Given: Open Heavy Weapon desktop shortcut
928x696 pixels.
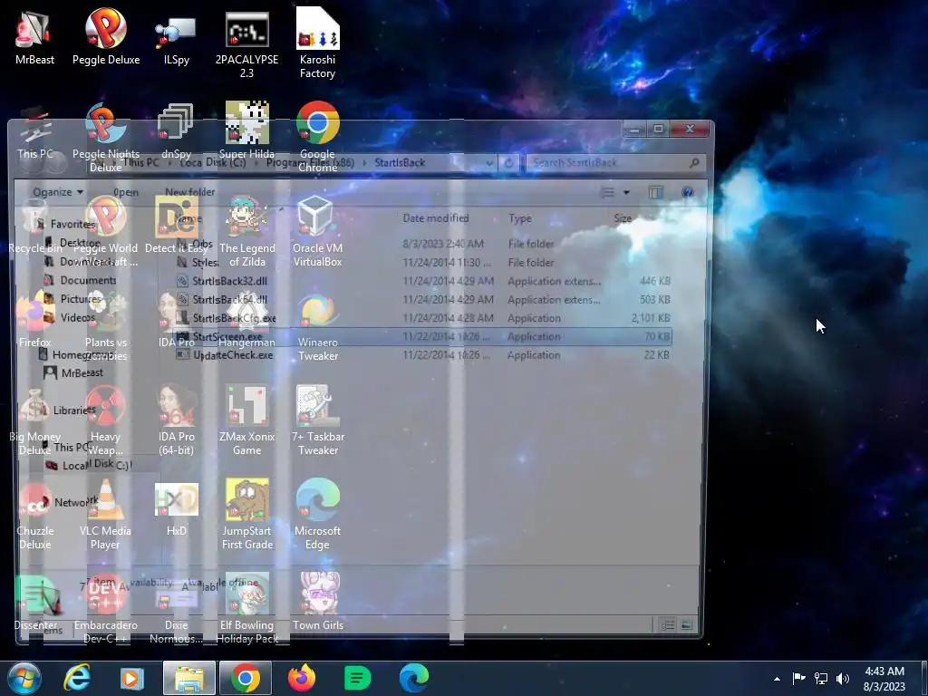Looking at the screenshot, I should pos(105,420).
